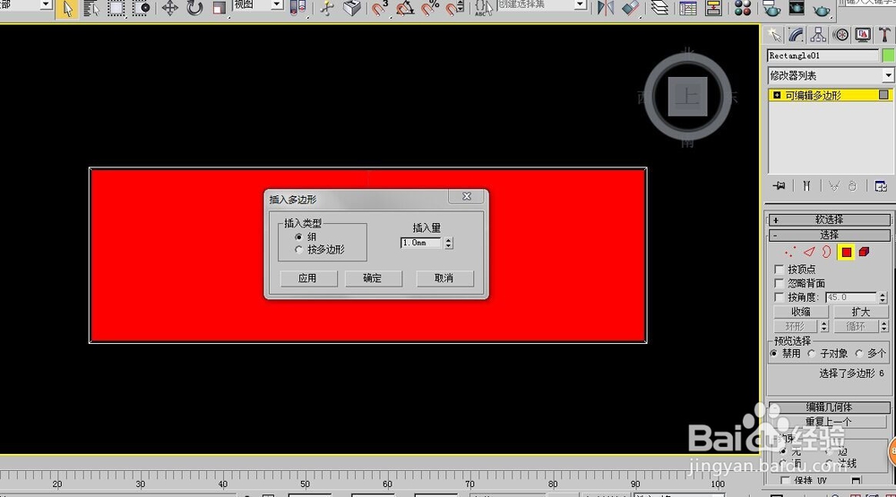The height and width of the screenshot is (497, 896).
Task: Click 扩大 selection button
Action: point(860,312)
